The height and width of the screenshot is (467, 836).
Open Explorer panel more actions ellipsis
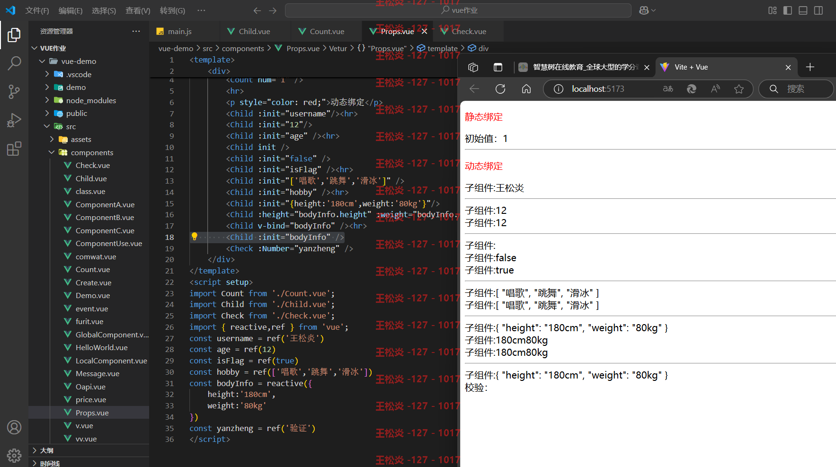click(x=136, y=31)
